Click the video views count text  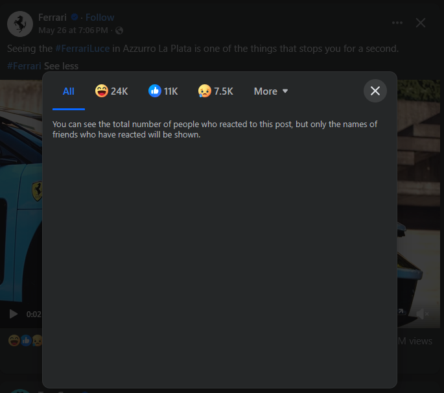coord(415,341)
